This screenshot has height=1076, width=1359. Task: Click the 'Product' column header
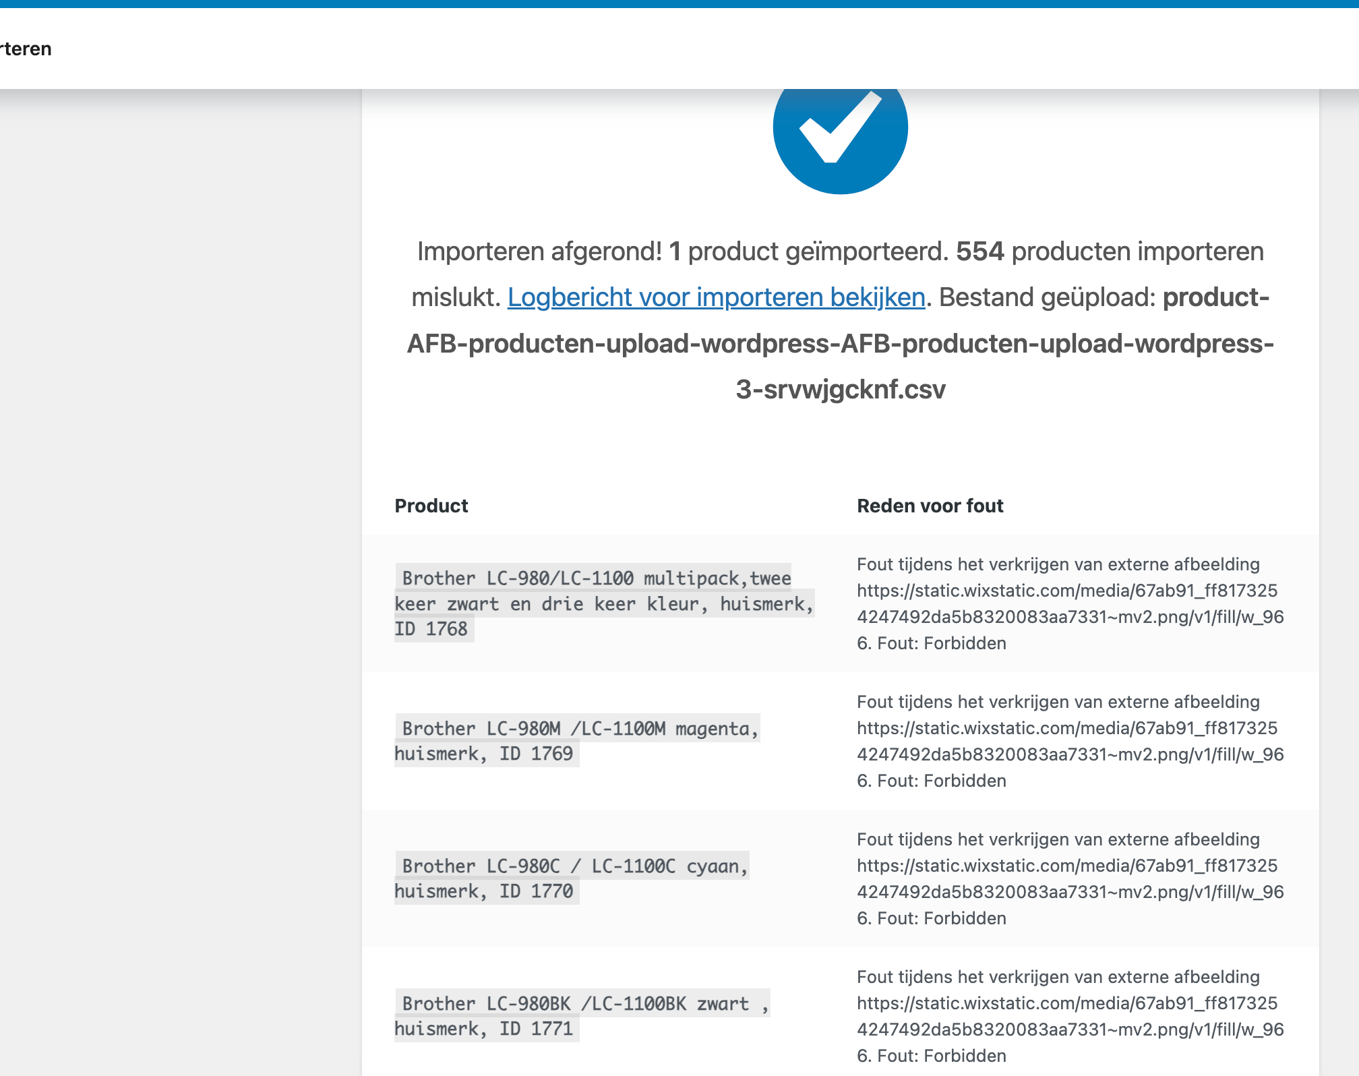coord(431,506)
